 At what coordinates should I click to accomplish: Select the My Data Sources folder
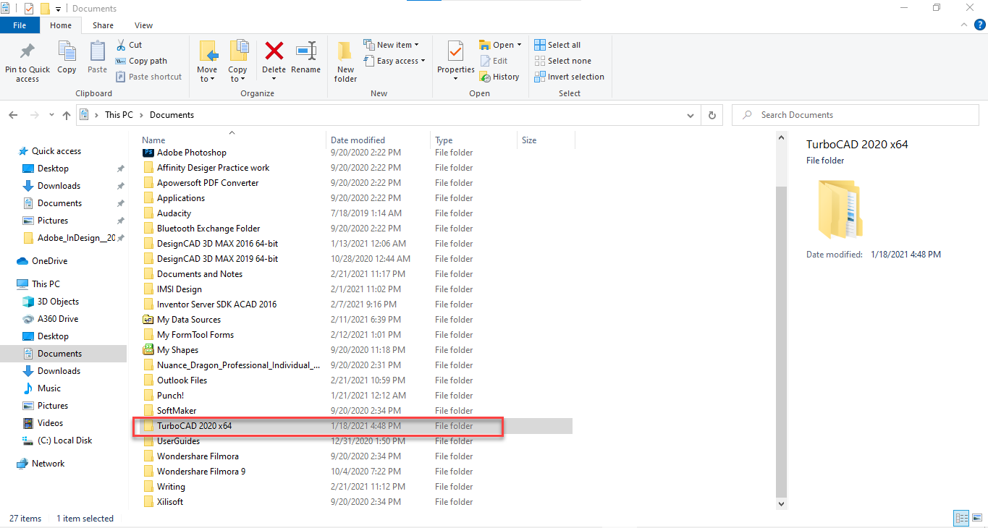click(188, 320)
